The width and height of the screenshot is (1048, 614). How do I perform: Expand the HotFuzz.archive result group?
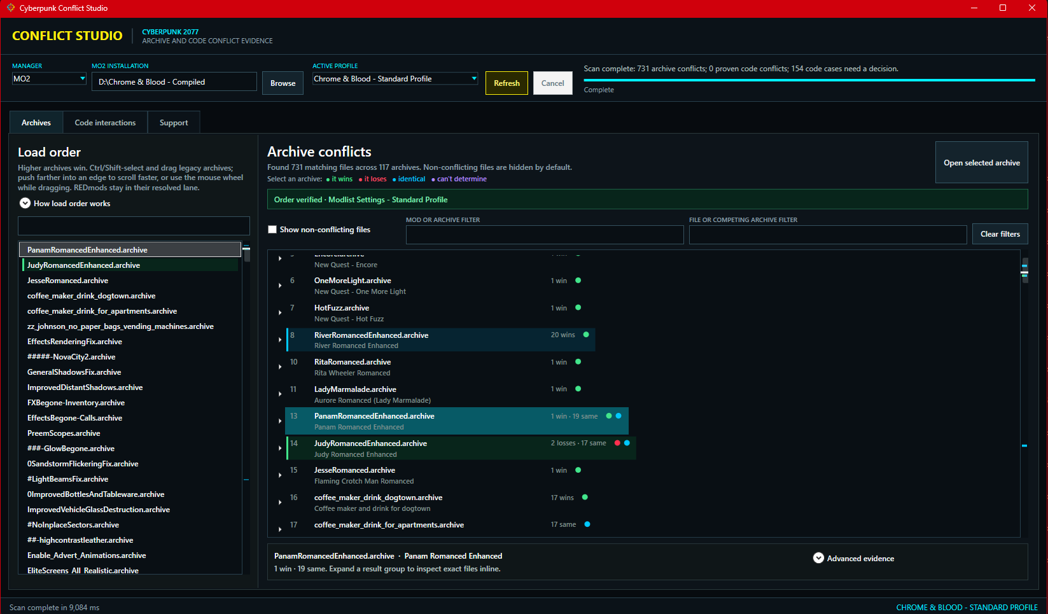coord(280,312)
